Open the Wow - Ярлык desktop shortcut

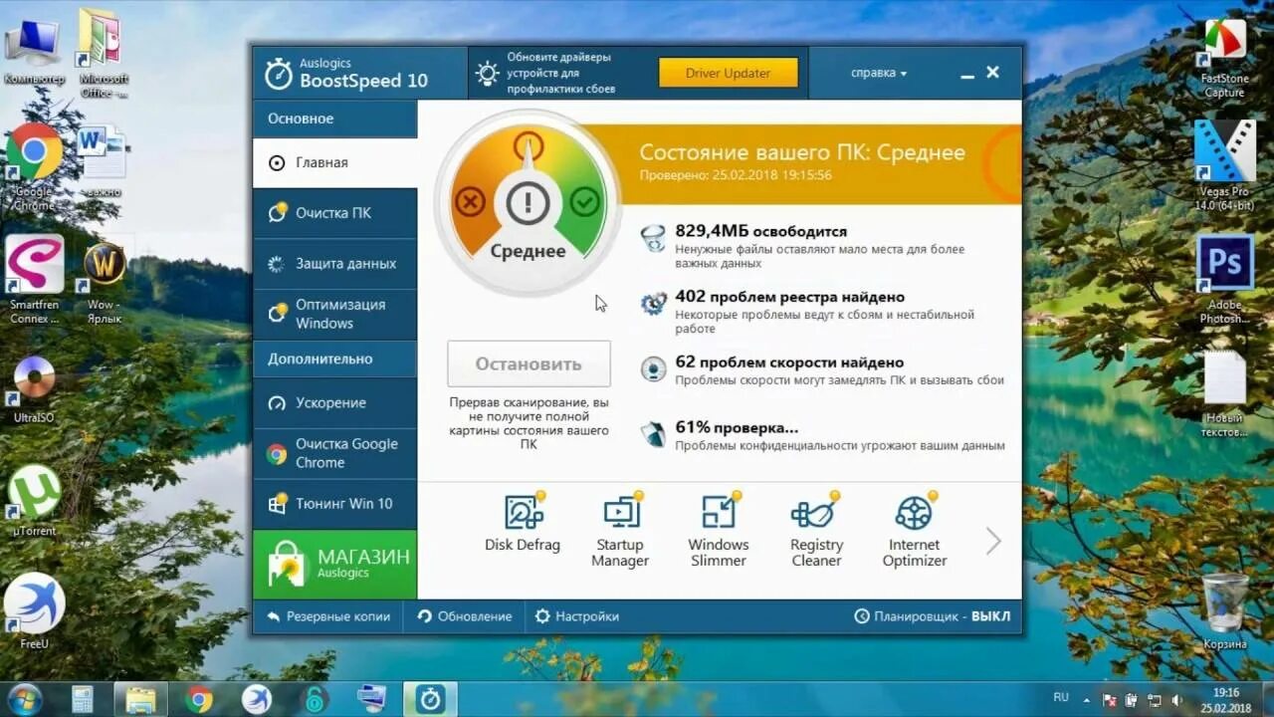(x=105, y=284)
